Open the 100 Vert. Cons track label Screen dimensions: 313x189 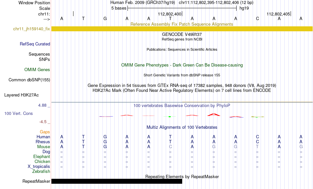(18, 113)
